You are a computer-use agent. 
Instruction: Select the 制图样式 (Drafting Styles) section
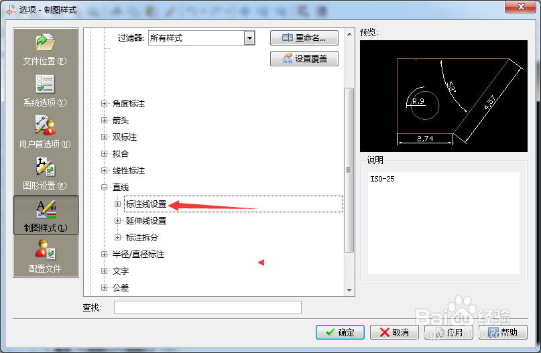46,215
